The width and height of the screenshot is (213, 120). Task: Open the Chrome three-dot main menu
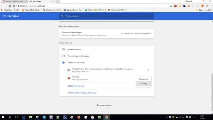tap(211, 6)
